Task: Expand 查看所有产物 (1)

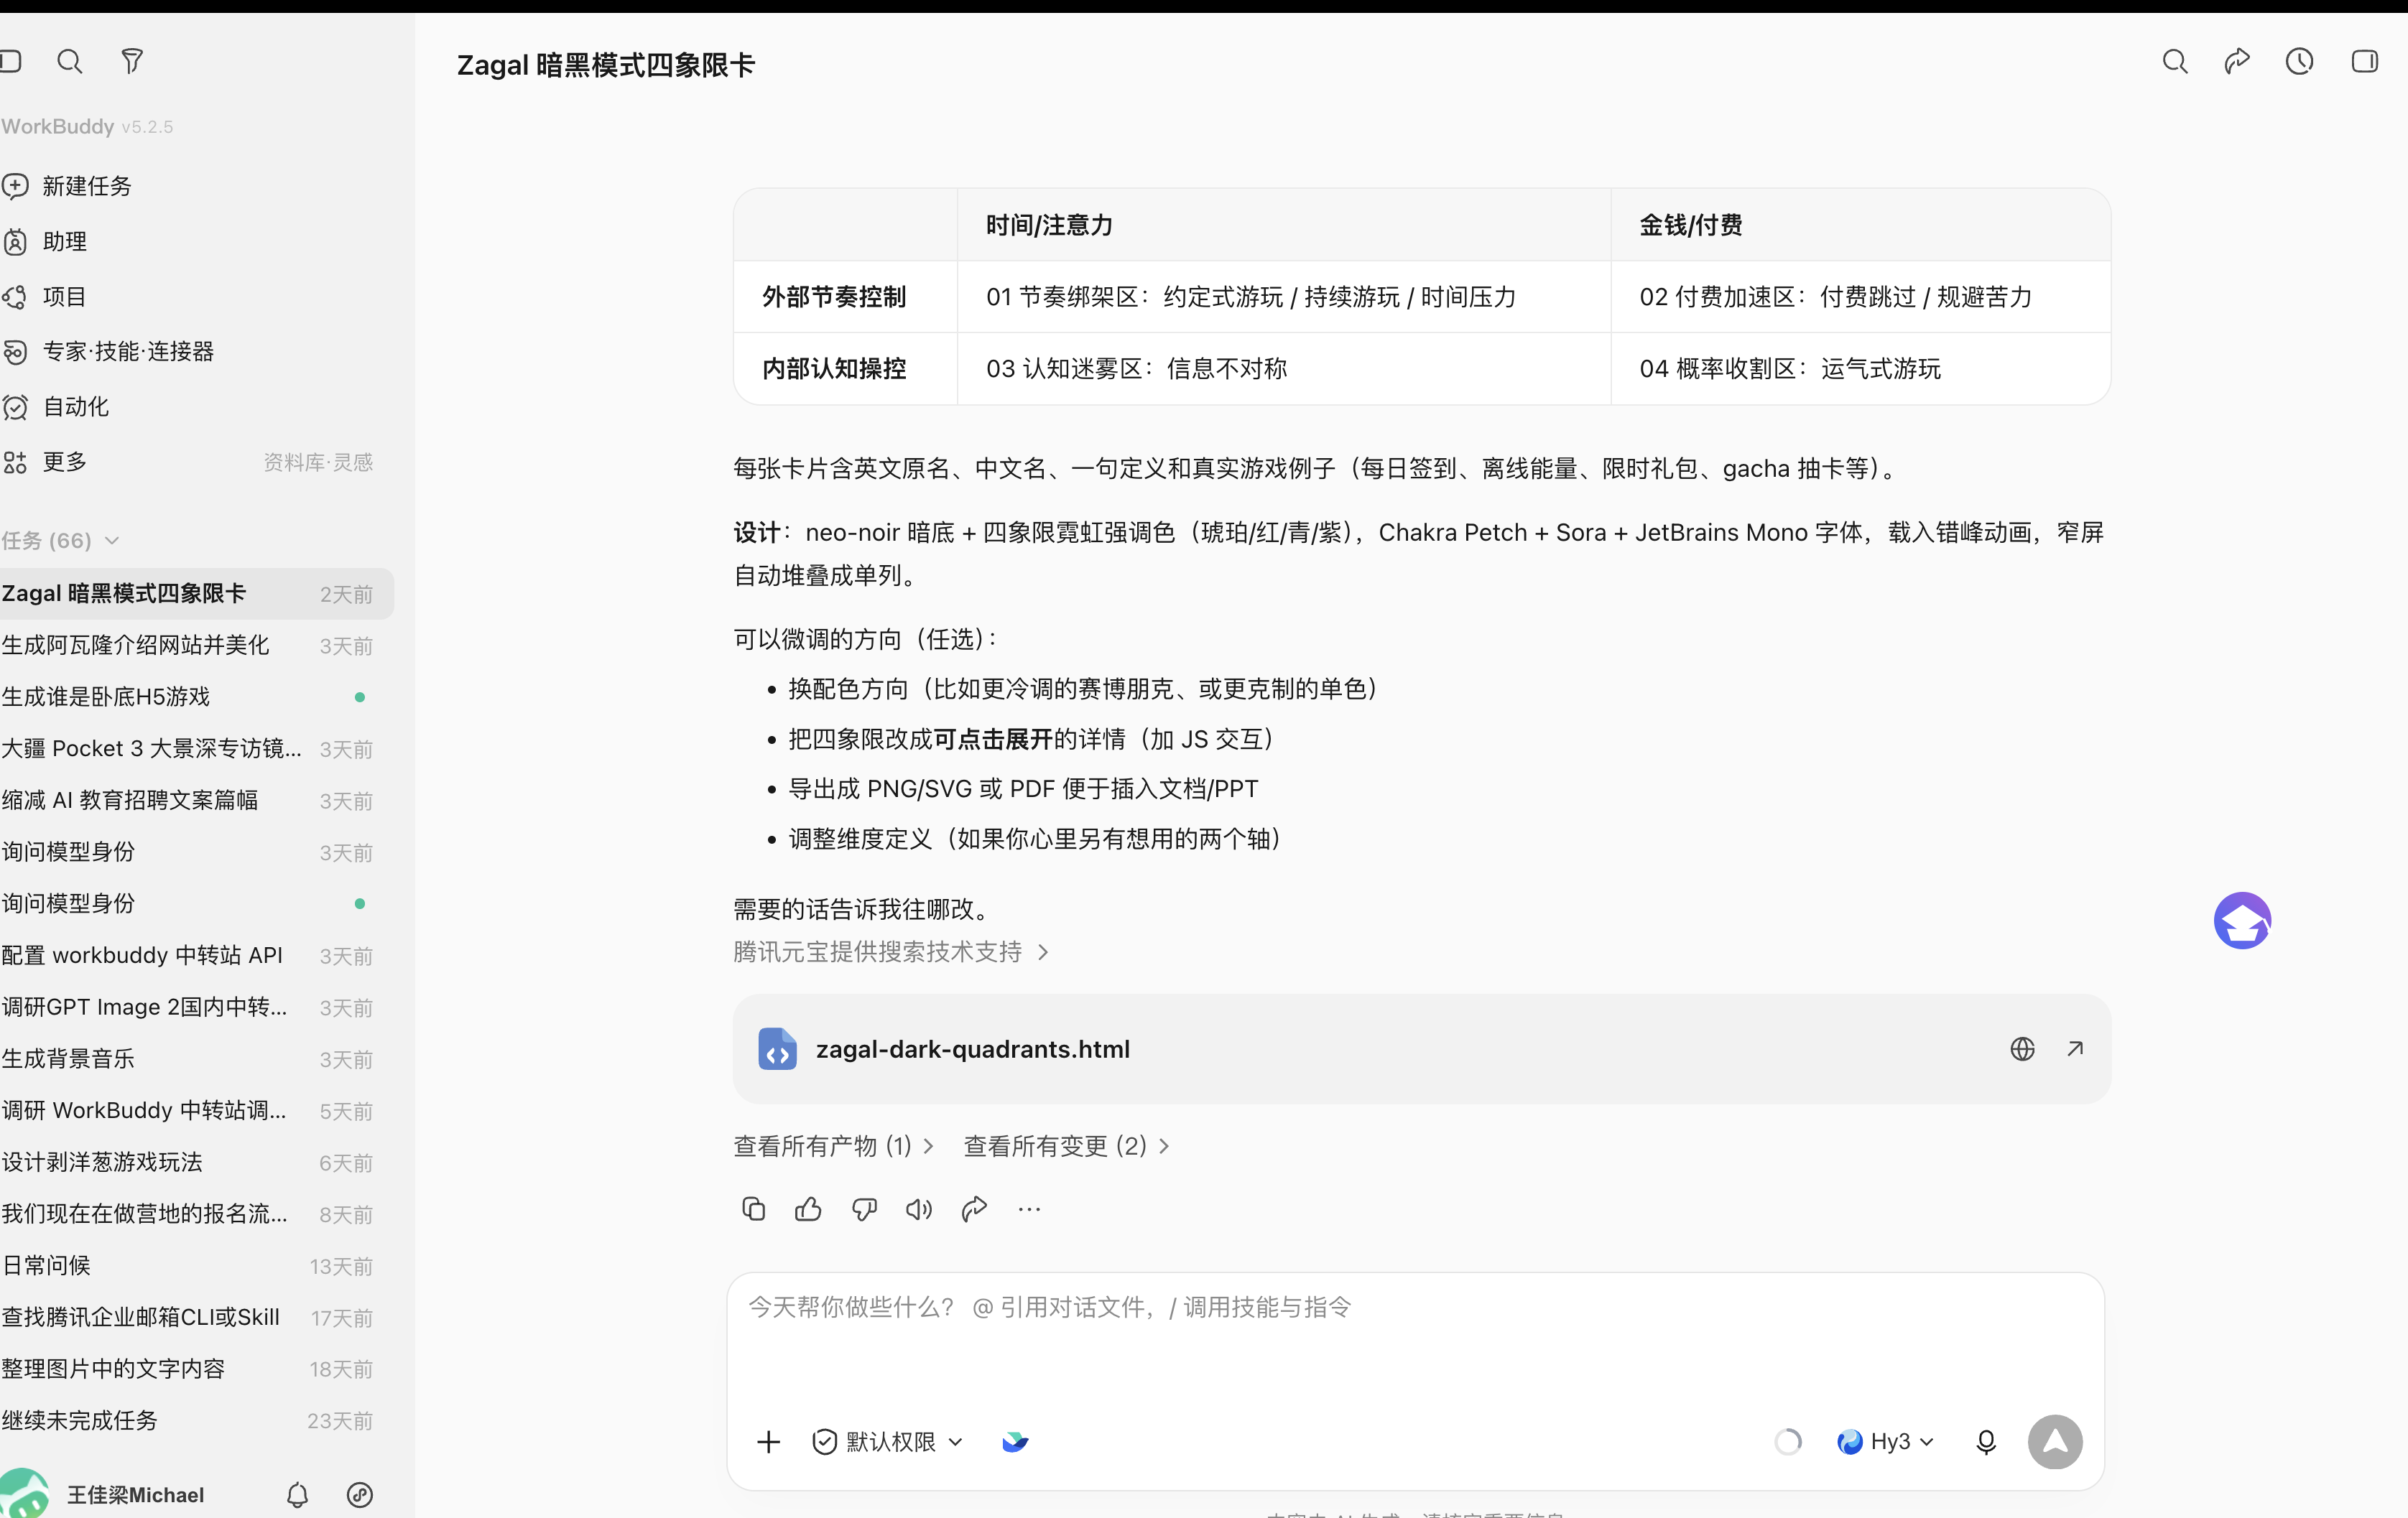Action: pyautogui.click(x=833, y=1146)
